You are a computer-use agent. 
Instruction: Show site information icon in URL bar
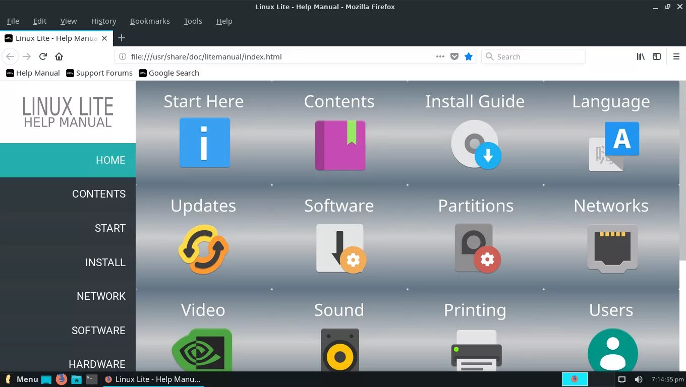pyautogui.click(x=122, y=56)
